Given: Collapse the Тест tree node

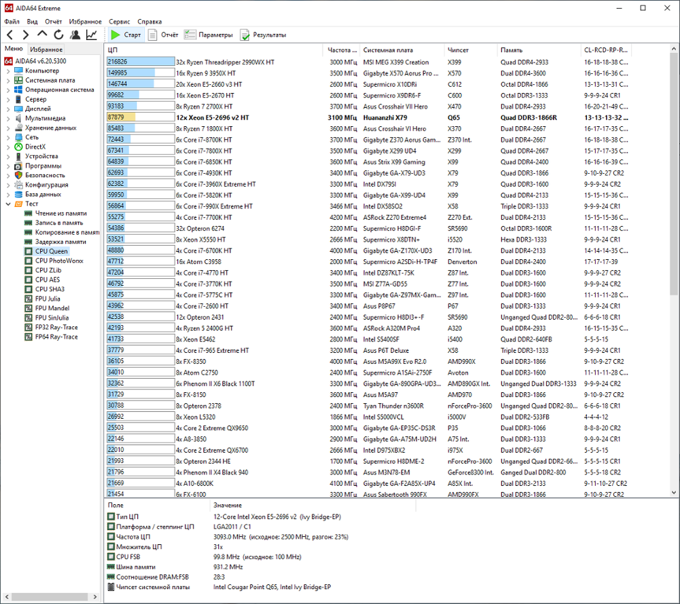Looking at the screenshot, I should (8, 204).
